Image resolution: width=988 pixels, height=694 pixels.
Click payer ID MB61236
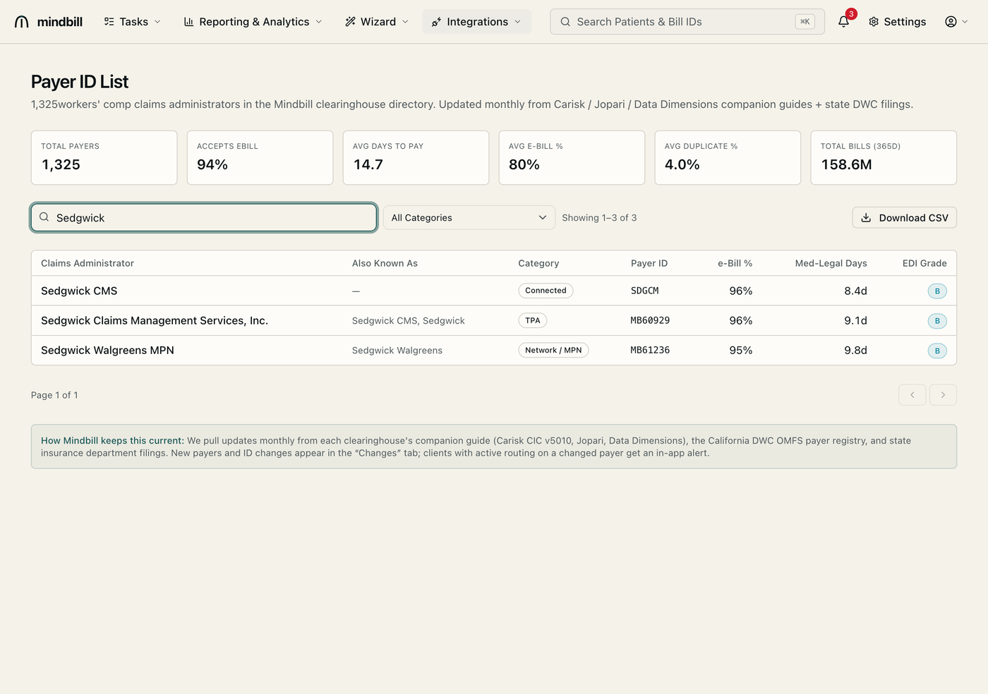coord(650,350)
